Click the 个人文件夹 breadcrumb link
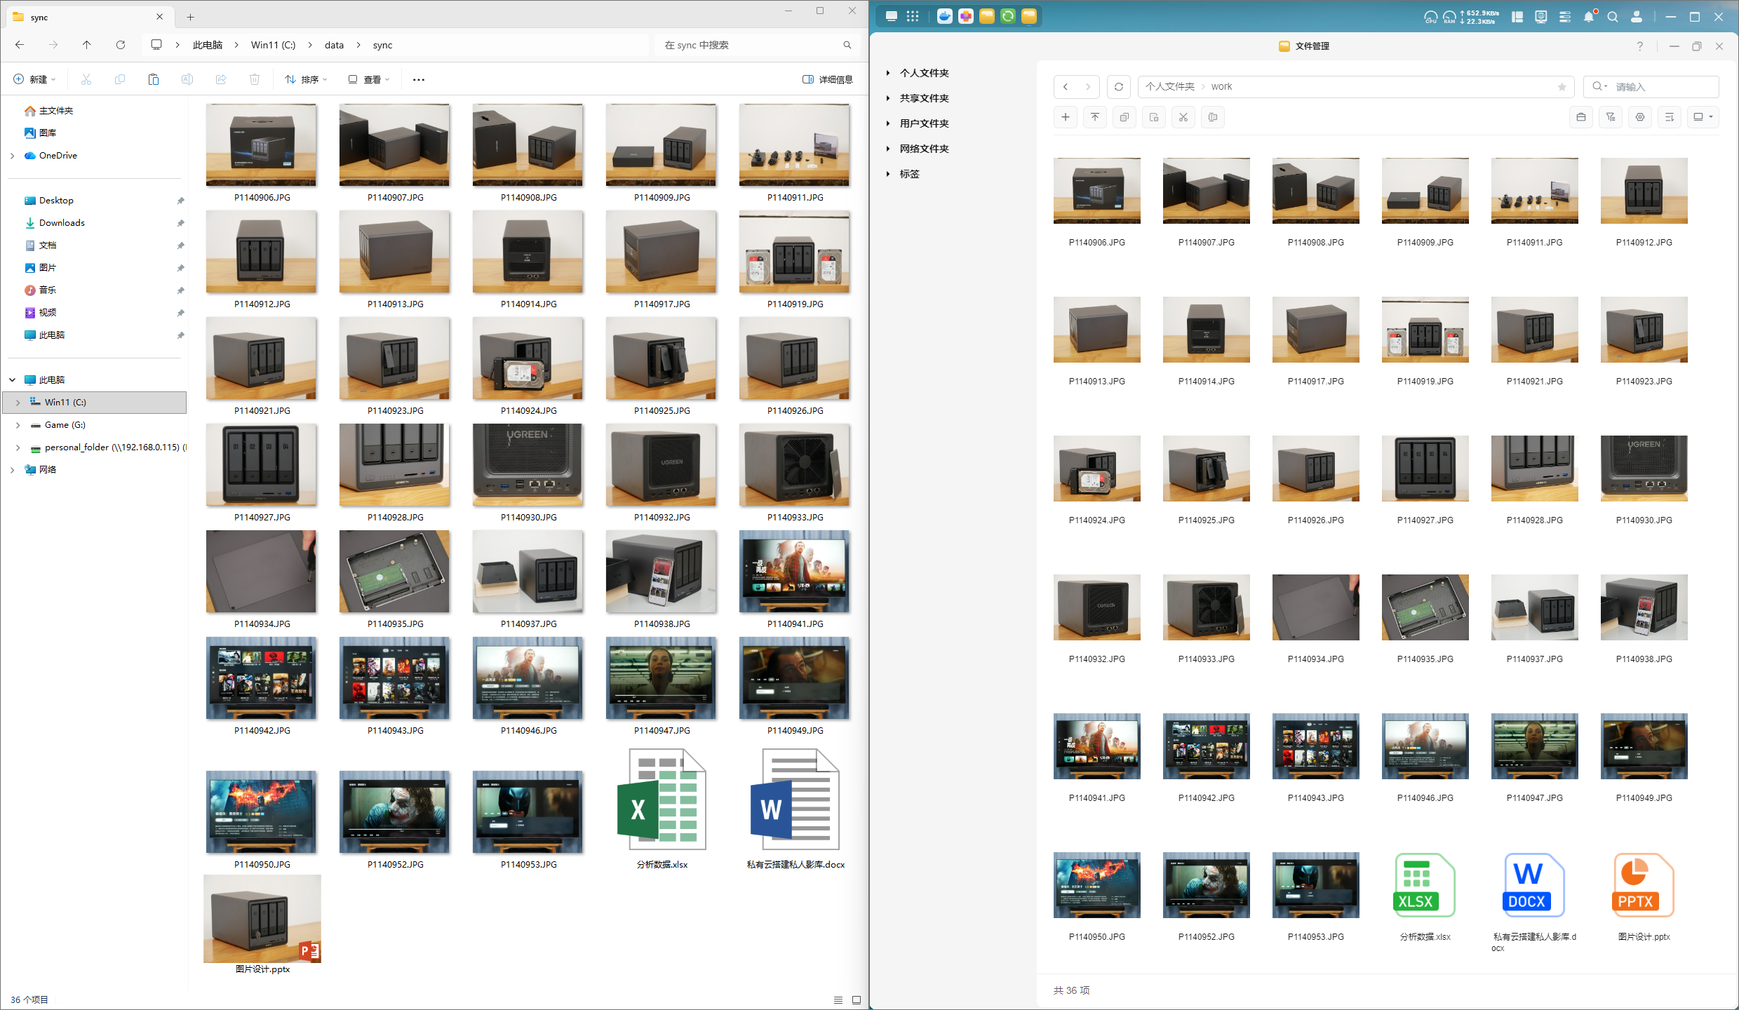 1169,86
